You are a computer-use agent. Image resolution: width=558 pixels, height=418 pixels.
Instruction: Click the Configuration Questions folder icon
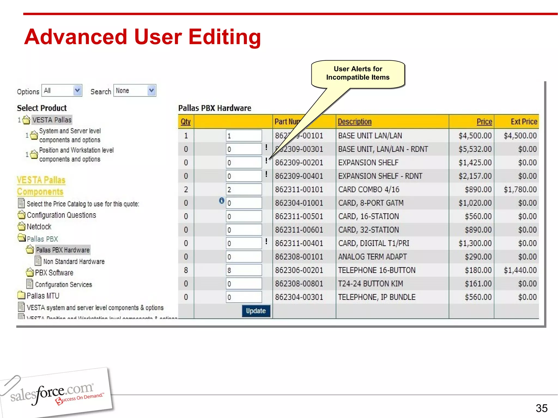[x=22, y=215]
